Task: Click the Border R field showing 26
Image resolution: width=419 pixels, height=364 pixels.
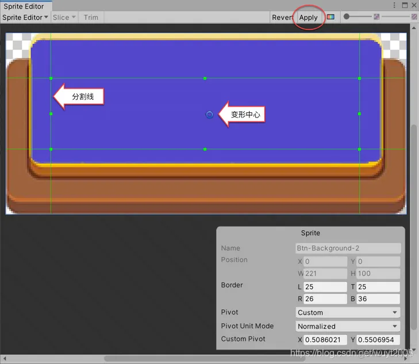Action: (x=325, y=299)
